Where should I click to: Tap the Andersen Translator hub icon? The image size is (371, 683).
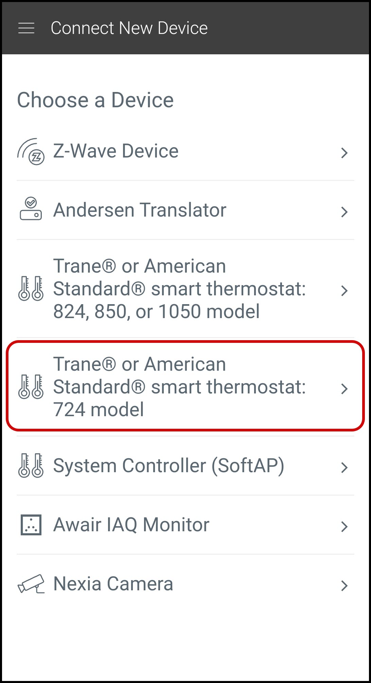click(31, 209)
